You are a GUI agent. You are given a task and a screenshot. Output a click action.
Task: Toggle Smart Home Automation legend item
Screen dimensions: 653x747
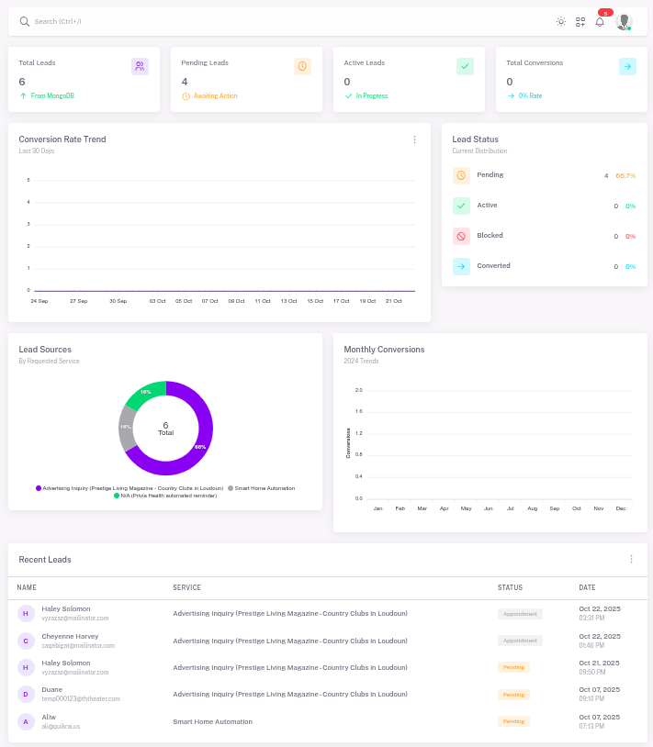coord(265,488)
